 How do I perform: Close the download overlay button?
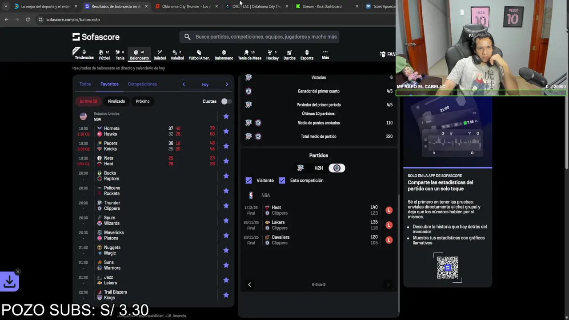tap(18, 272)
